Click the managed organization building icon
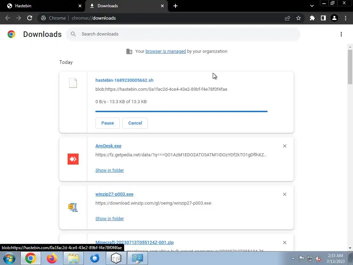Screen dimensions: 353x265 pyautogui.click(x=129, y=51)
